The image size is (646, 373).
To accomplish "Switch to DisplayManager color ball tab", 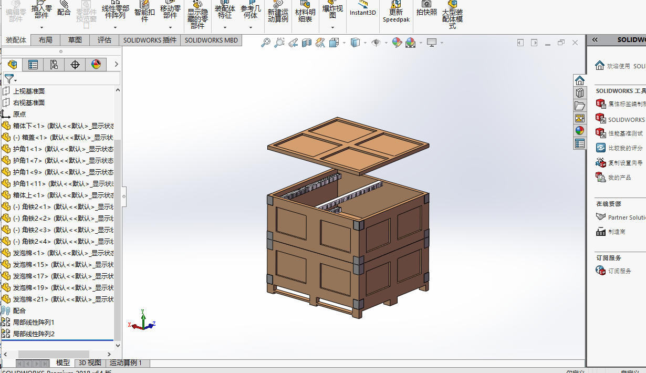I will tap(96, 65).
